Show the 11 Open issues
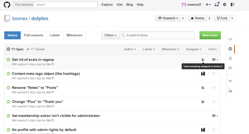This screenshot has height=134, width=249. pyautogui.click(x=15, y=49)
